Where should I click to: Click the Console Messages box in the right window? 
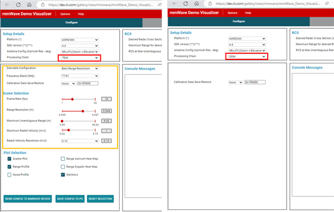point(313,135)
